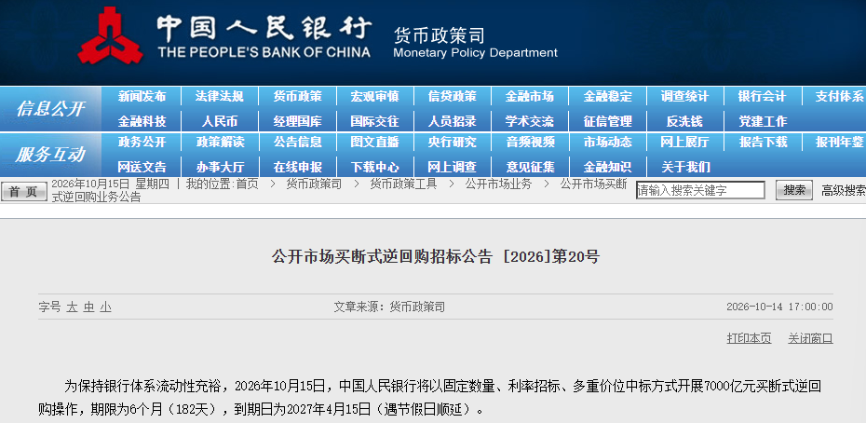Screen dimensions: 866x423
Task: Go to the 金融稳定 section
Action: (607, 97)
